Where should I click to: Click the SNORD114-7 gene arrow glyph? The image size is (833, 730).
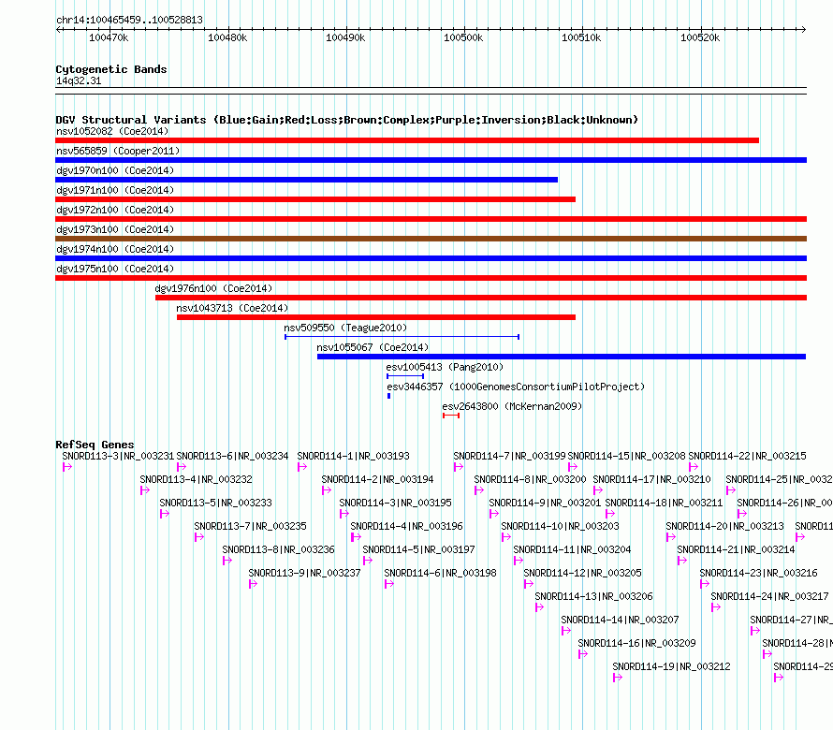[x=459, y=467]
